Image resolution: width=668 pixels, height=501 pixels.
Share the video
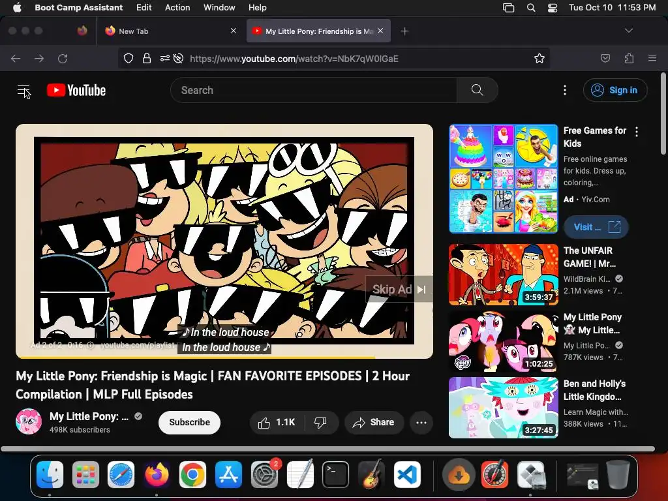pos(374,422)
